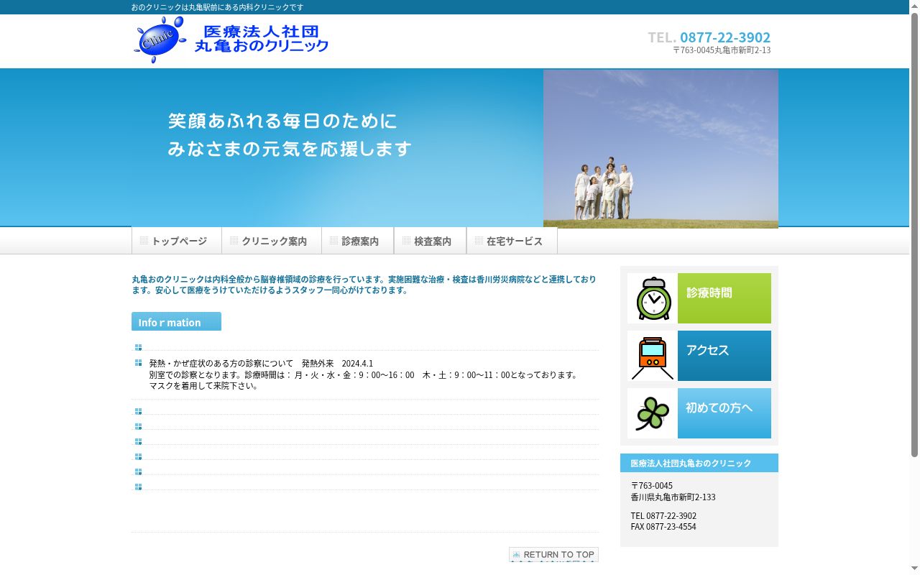Screen dimensions: 920x575
Task: Click bullet icon beside 発熱外来 news entry
Action: coord(138,363)
